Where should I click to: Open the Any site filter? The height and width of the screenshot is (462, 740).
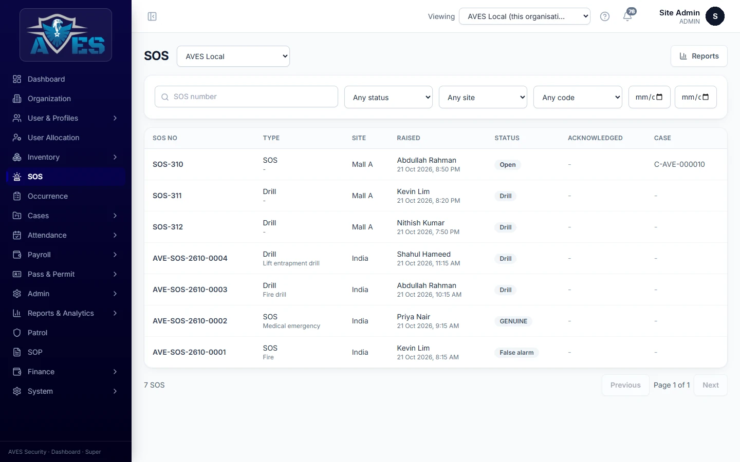pyautogui.click(x=483, y=97)
